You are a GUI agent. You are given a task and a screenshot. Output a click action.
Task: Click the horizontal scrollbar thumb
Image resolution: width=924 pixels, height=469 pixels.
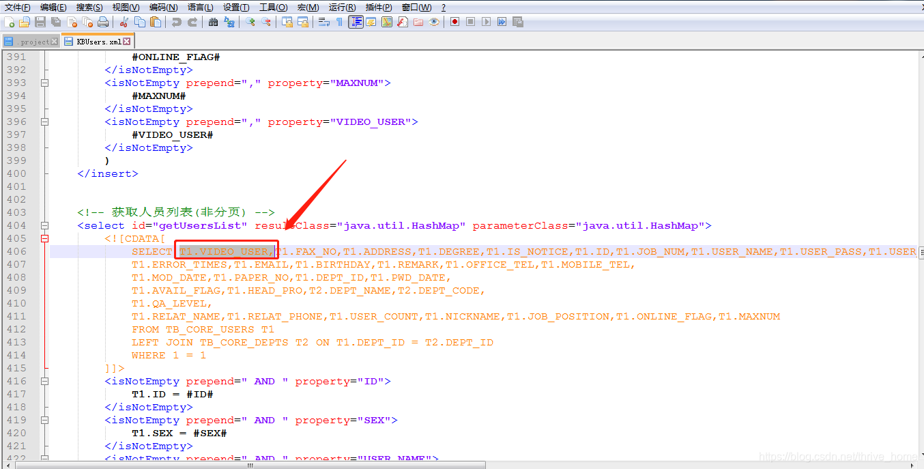(250, 465)
